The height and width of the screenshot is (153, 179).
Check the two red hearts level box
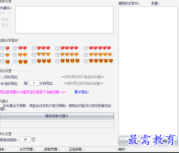15,48
